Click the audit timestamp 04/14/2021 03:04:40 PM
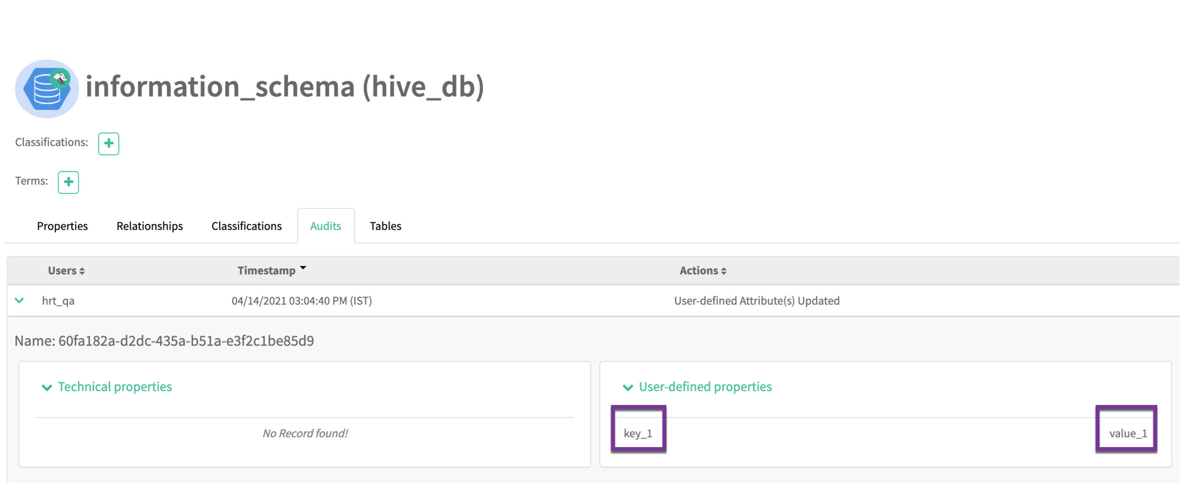This screenshot has width=1183, height=483. coord(301,301)
